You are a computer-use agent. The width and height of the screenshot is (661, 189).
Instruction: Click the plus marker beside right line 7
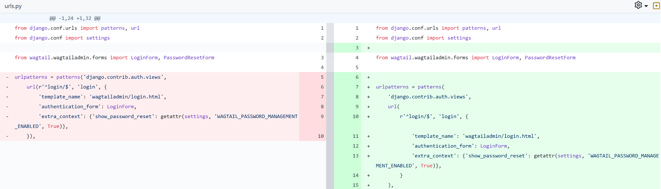pos(368,87)
